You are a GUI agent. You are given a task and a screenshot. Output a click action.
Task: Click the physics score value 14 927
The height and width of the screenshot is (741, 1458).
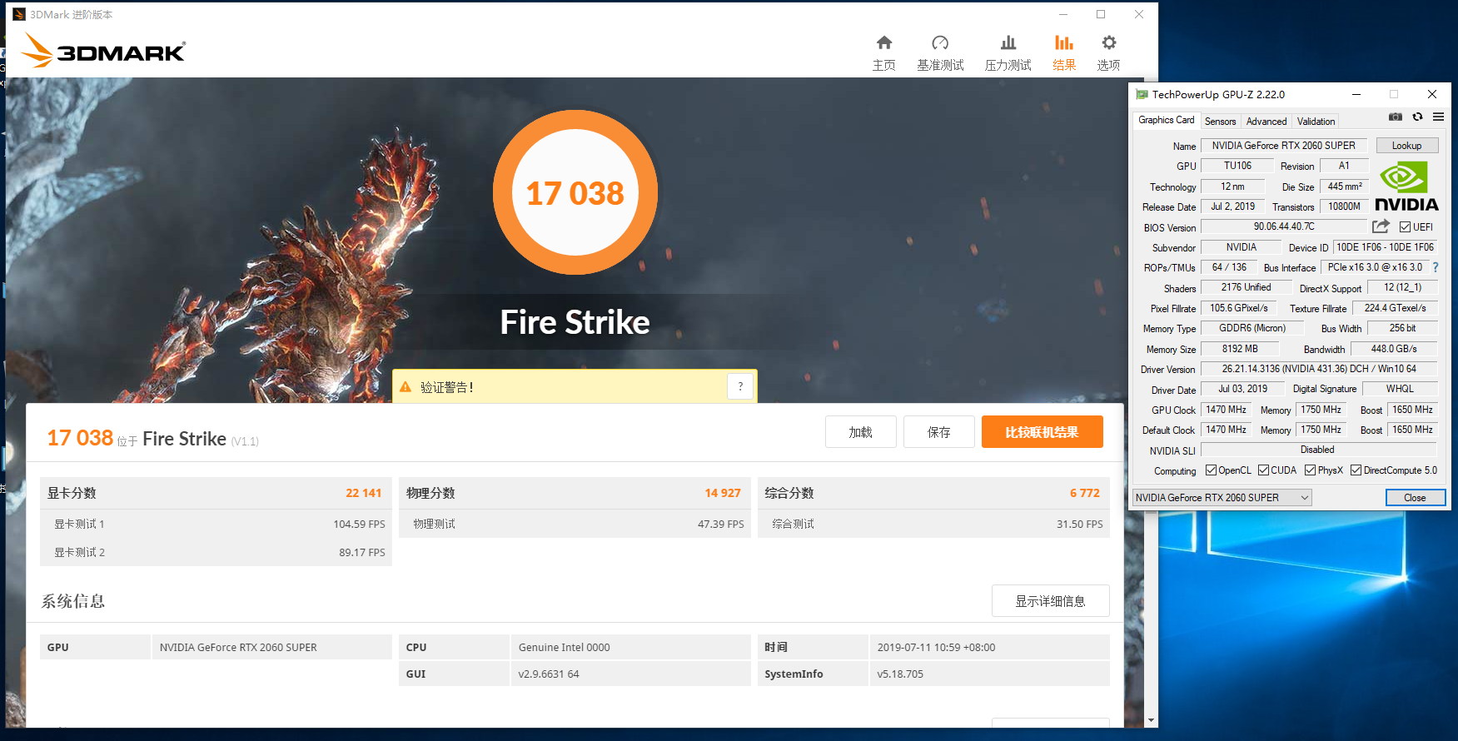(722, 493)
